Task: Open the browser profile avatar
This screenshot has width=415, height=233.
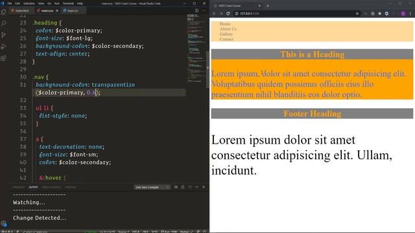Action: tap(403, 14)
